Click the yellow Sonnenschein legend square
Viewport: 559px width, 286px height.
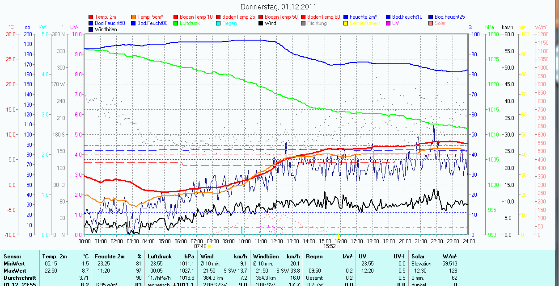[x=346, y=23]
